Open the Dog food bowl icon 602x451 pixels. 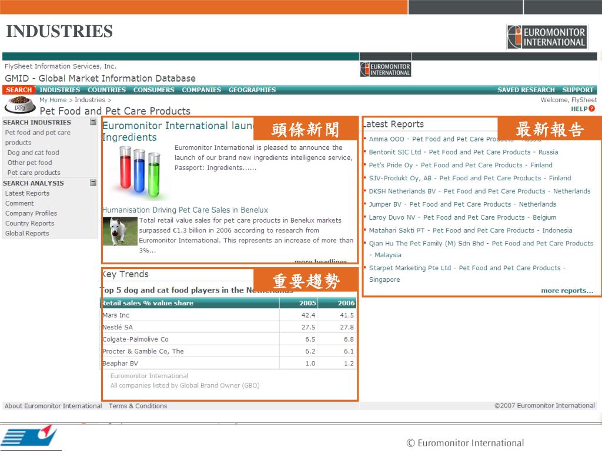20,105
